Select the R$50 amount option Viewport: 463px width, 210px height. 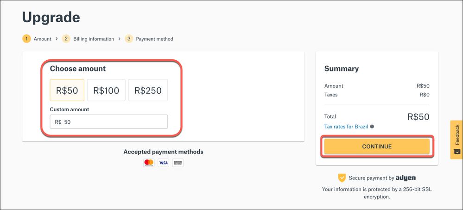pyautogui.click(x=67, y=90)
